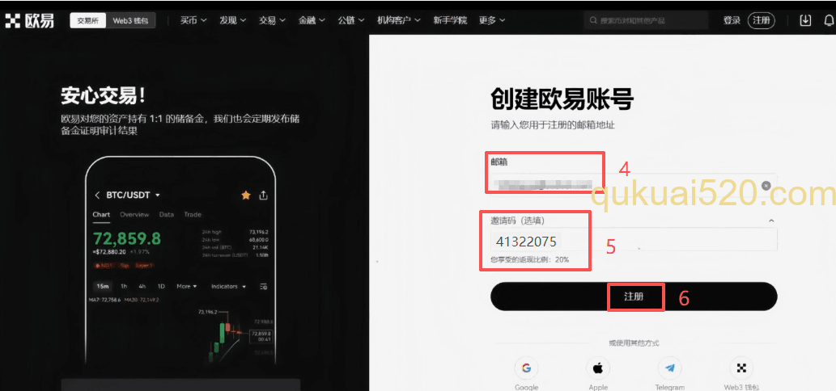Select the 1h timeframe

pos(124,286)
